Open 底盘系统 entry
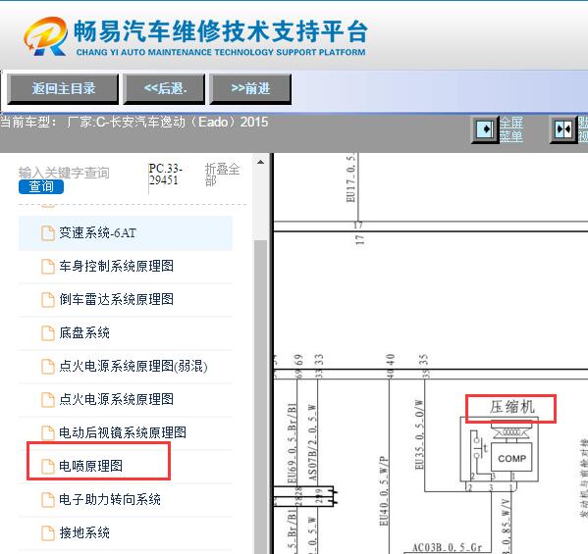Image resolution: width=588 pixels, height=554 pixels. (x=84, y=332)
